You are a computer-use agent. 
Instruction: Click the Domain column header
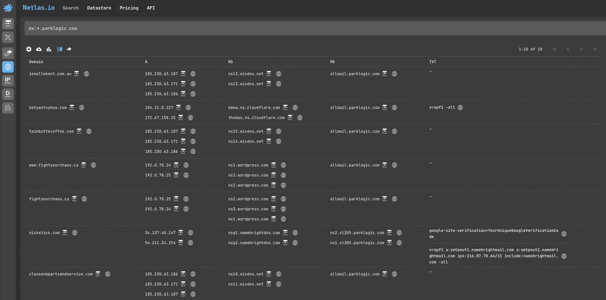(36, 62)
